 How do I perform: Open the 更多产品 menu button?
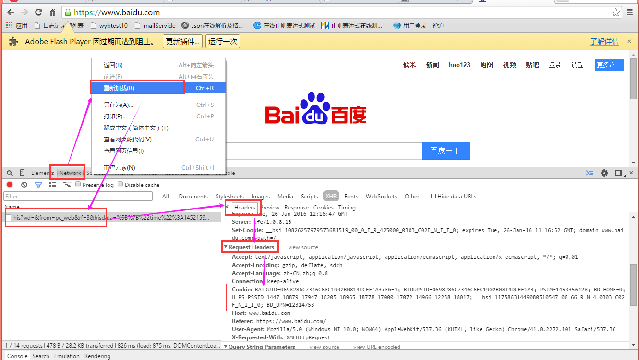coord(609,65)
